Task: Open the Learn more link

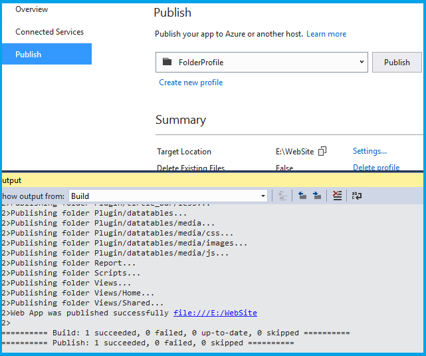Action: (x=326, y=34)
